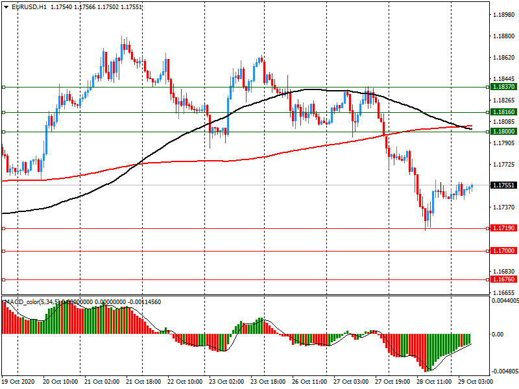Select the square handle of 1.17000 line
Screen dimensions: 519x389
[4, 251]
